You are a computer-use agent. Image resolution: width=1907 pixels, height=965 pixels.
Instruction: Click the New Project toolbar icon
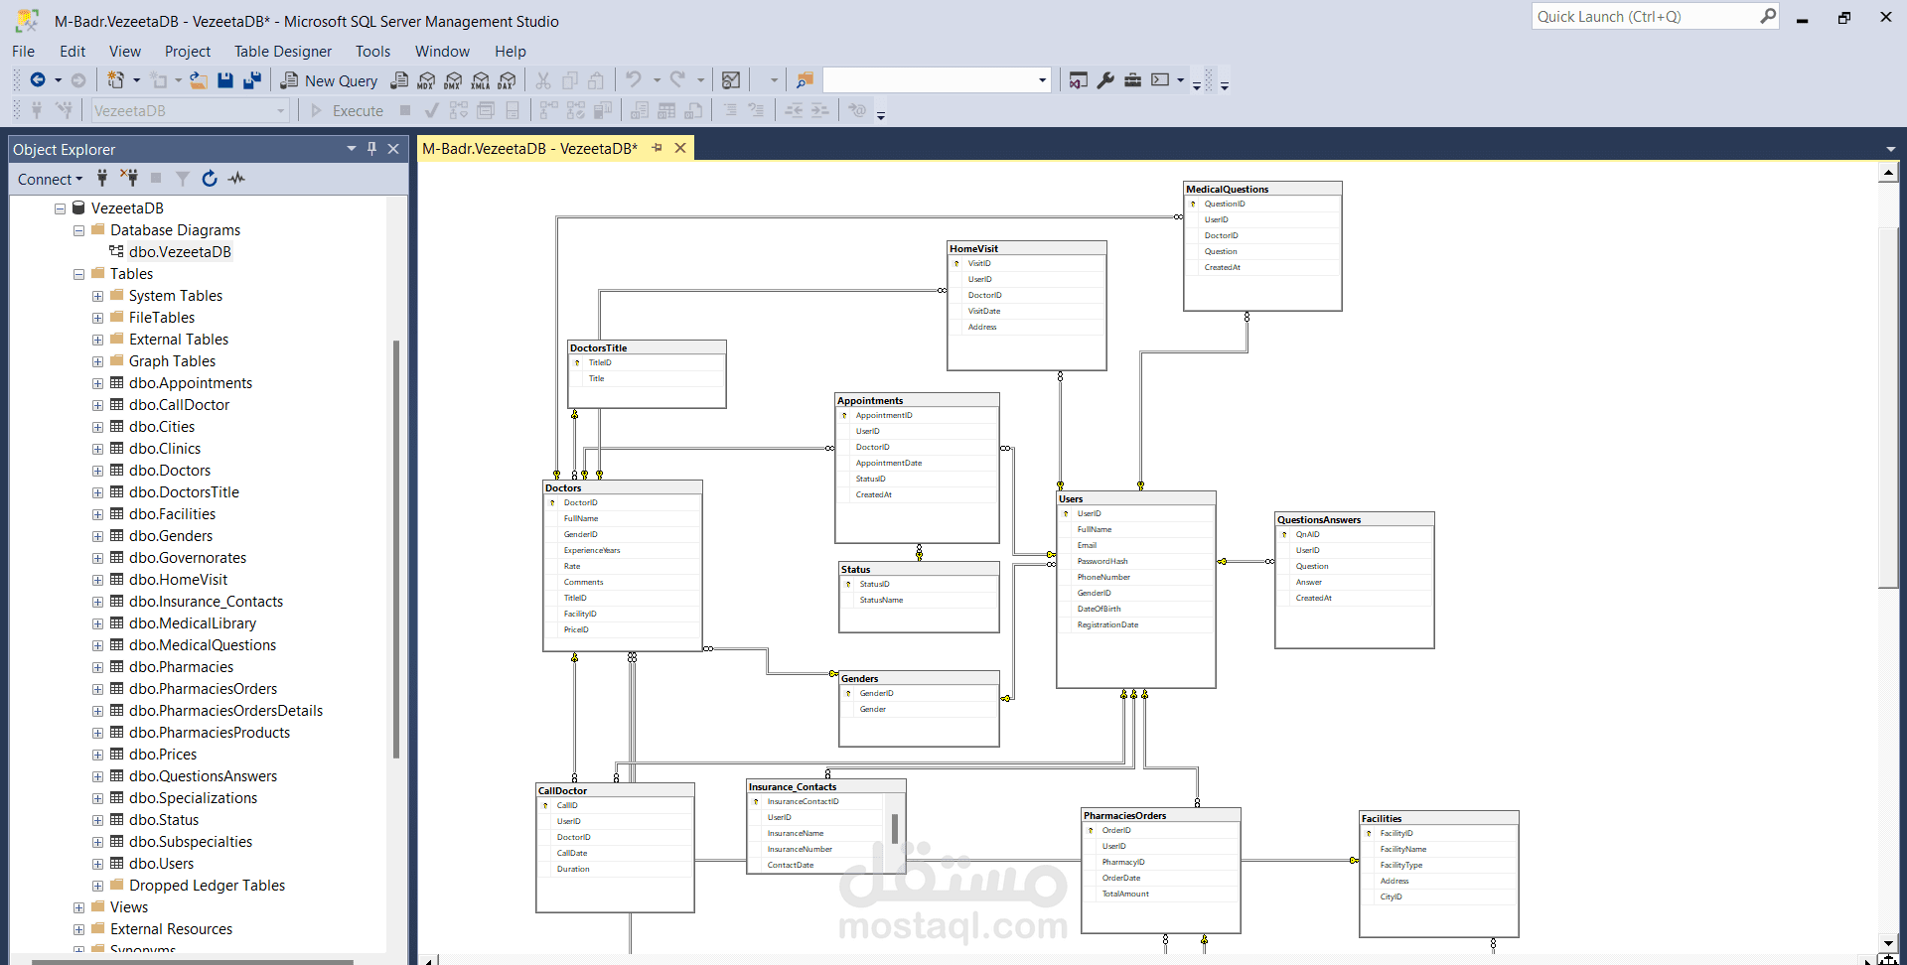[x=116, y=80]
